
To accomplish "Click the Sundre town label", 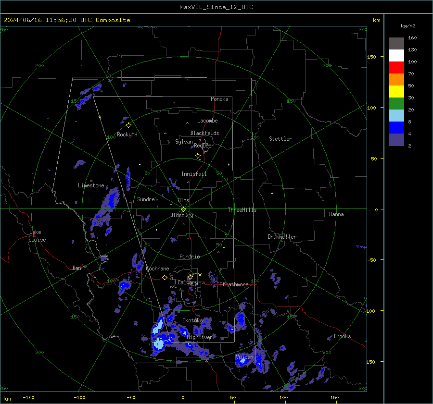I will [146, 199].
